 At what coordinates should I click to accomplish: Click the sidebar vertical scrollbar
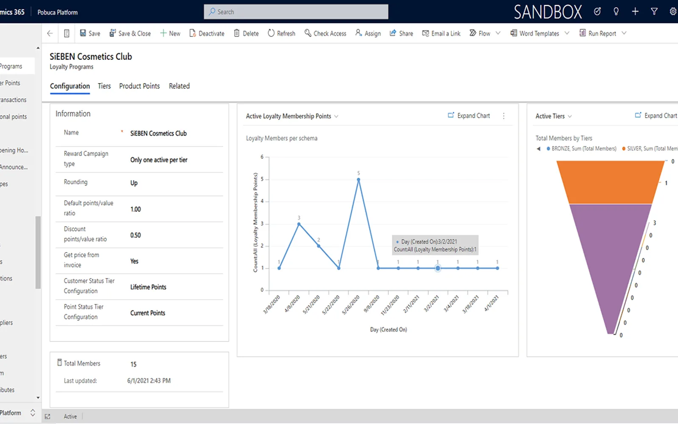(38, 252)
